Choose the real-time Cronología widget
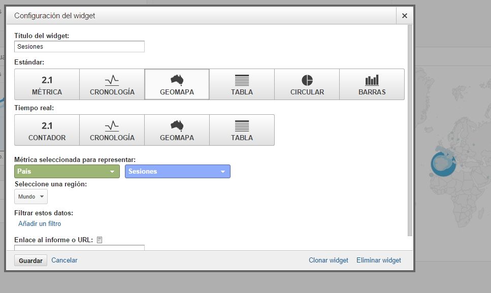 click(112, 130)
